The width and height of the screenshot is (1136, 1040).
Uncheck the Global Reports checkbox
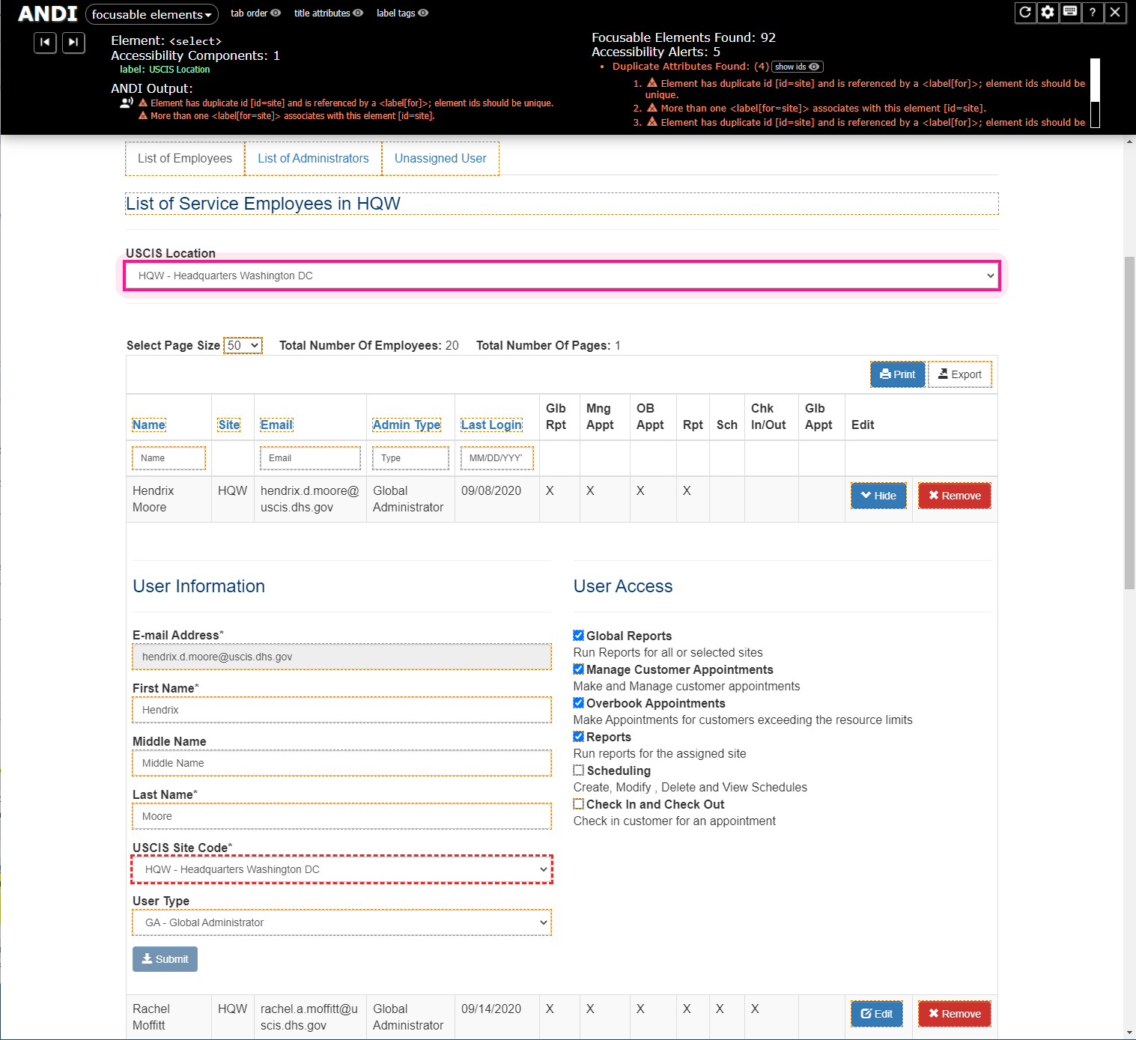579,636
